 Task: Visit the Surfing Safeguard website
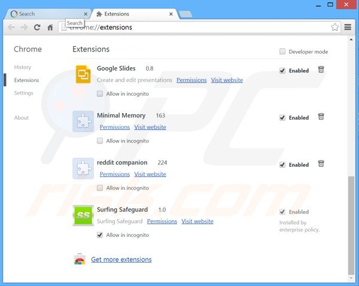click(x=197, y=221)
